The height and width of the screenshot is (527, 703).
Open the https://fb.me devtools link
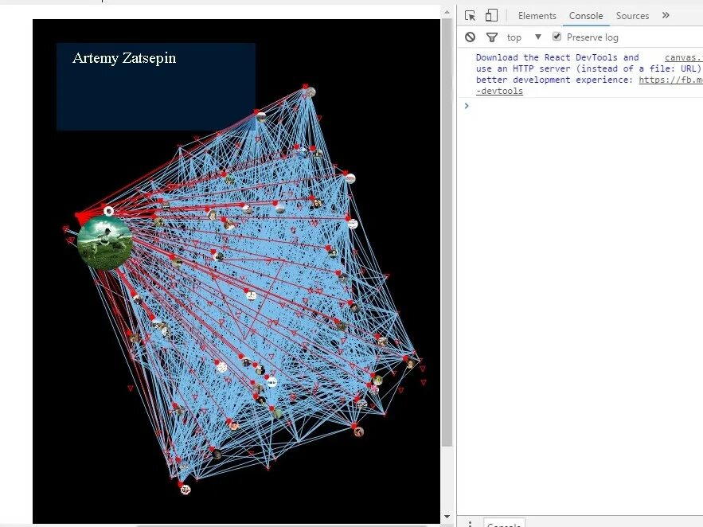(x=670, y=80)
